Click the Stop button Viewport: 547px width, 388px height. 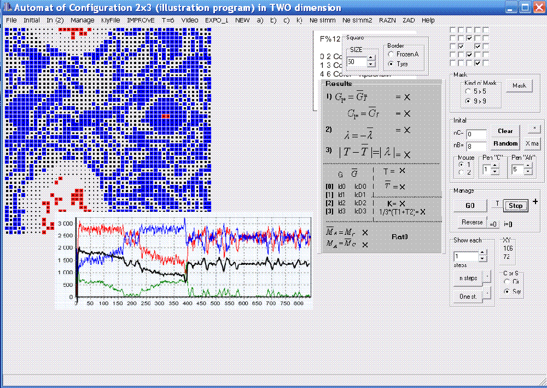[516, 206]
